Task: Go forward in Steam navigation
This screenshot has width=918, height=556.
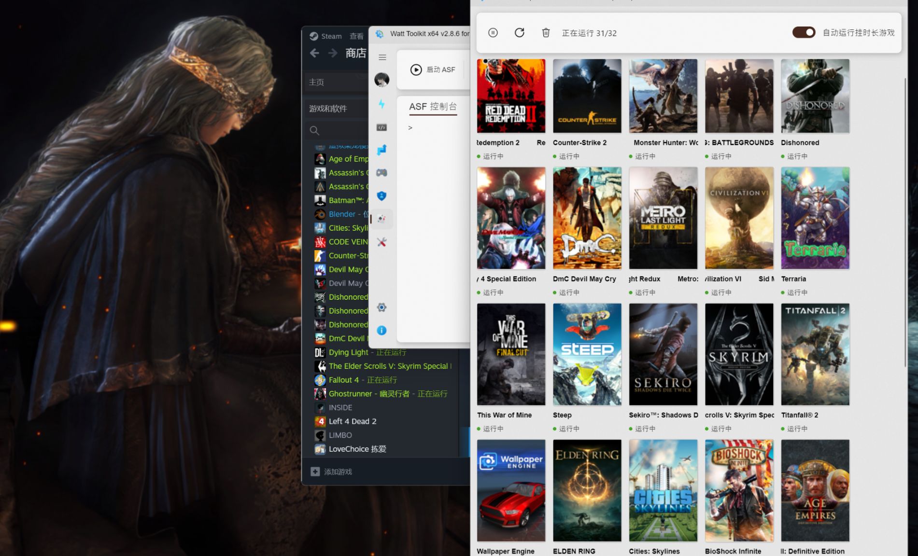Action: coord(333,53)
